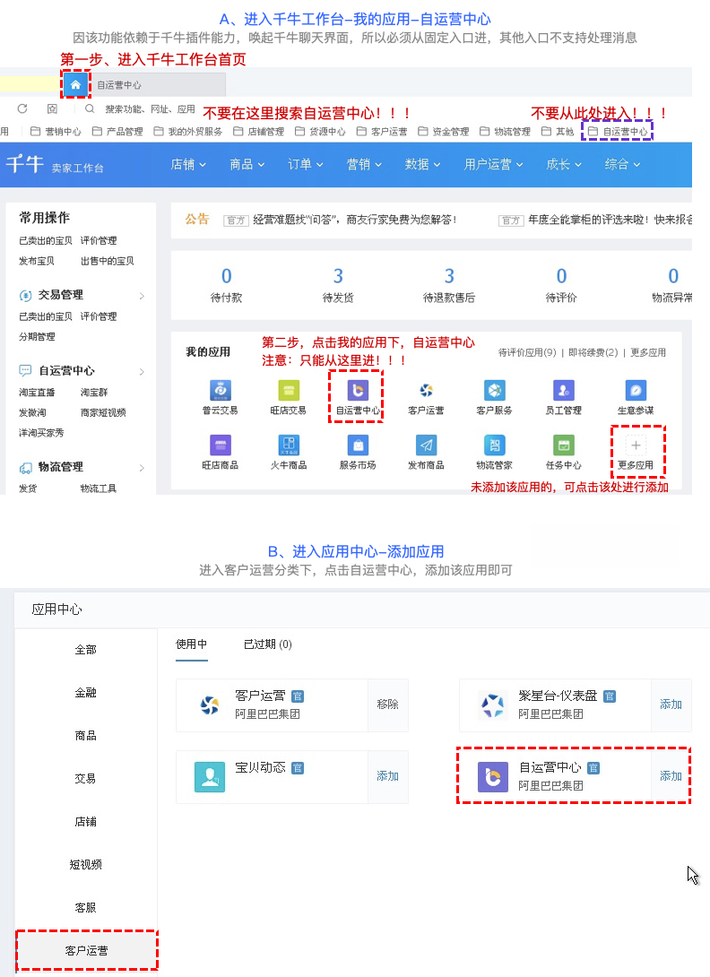This screenshot has width=710, height=977.
Task: Expand the 店铺 navigation dropdown
Action: click(188, 165)
